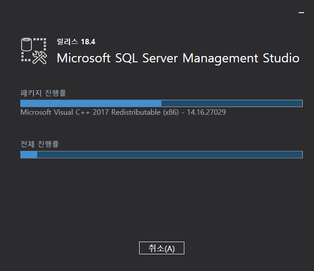Click the Microsoft SQL Server Management Studio title
This screenshot has width=314, height=271.
pos(178,58)
